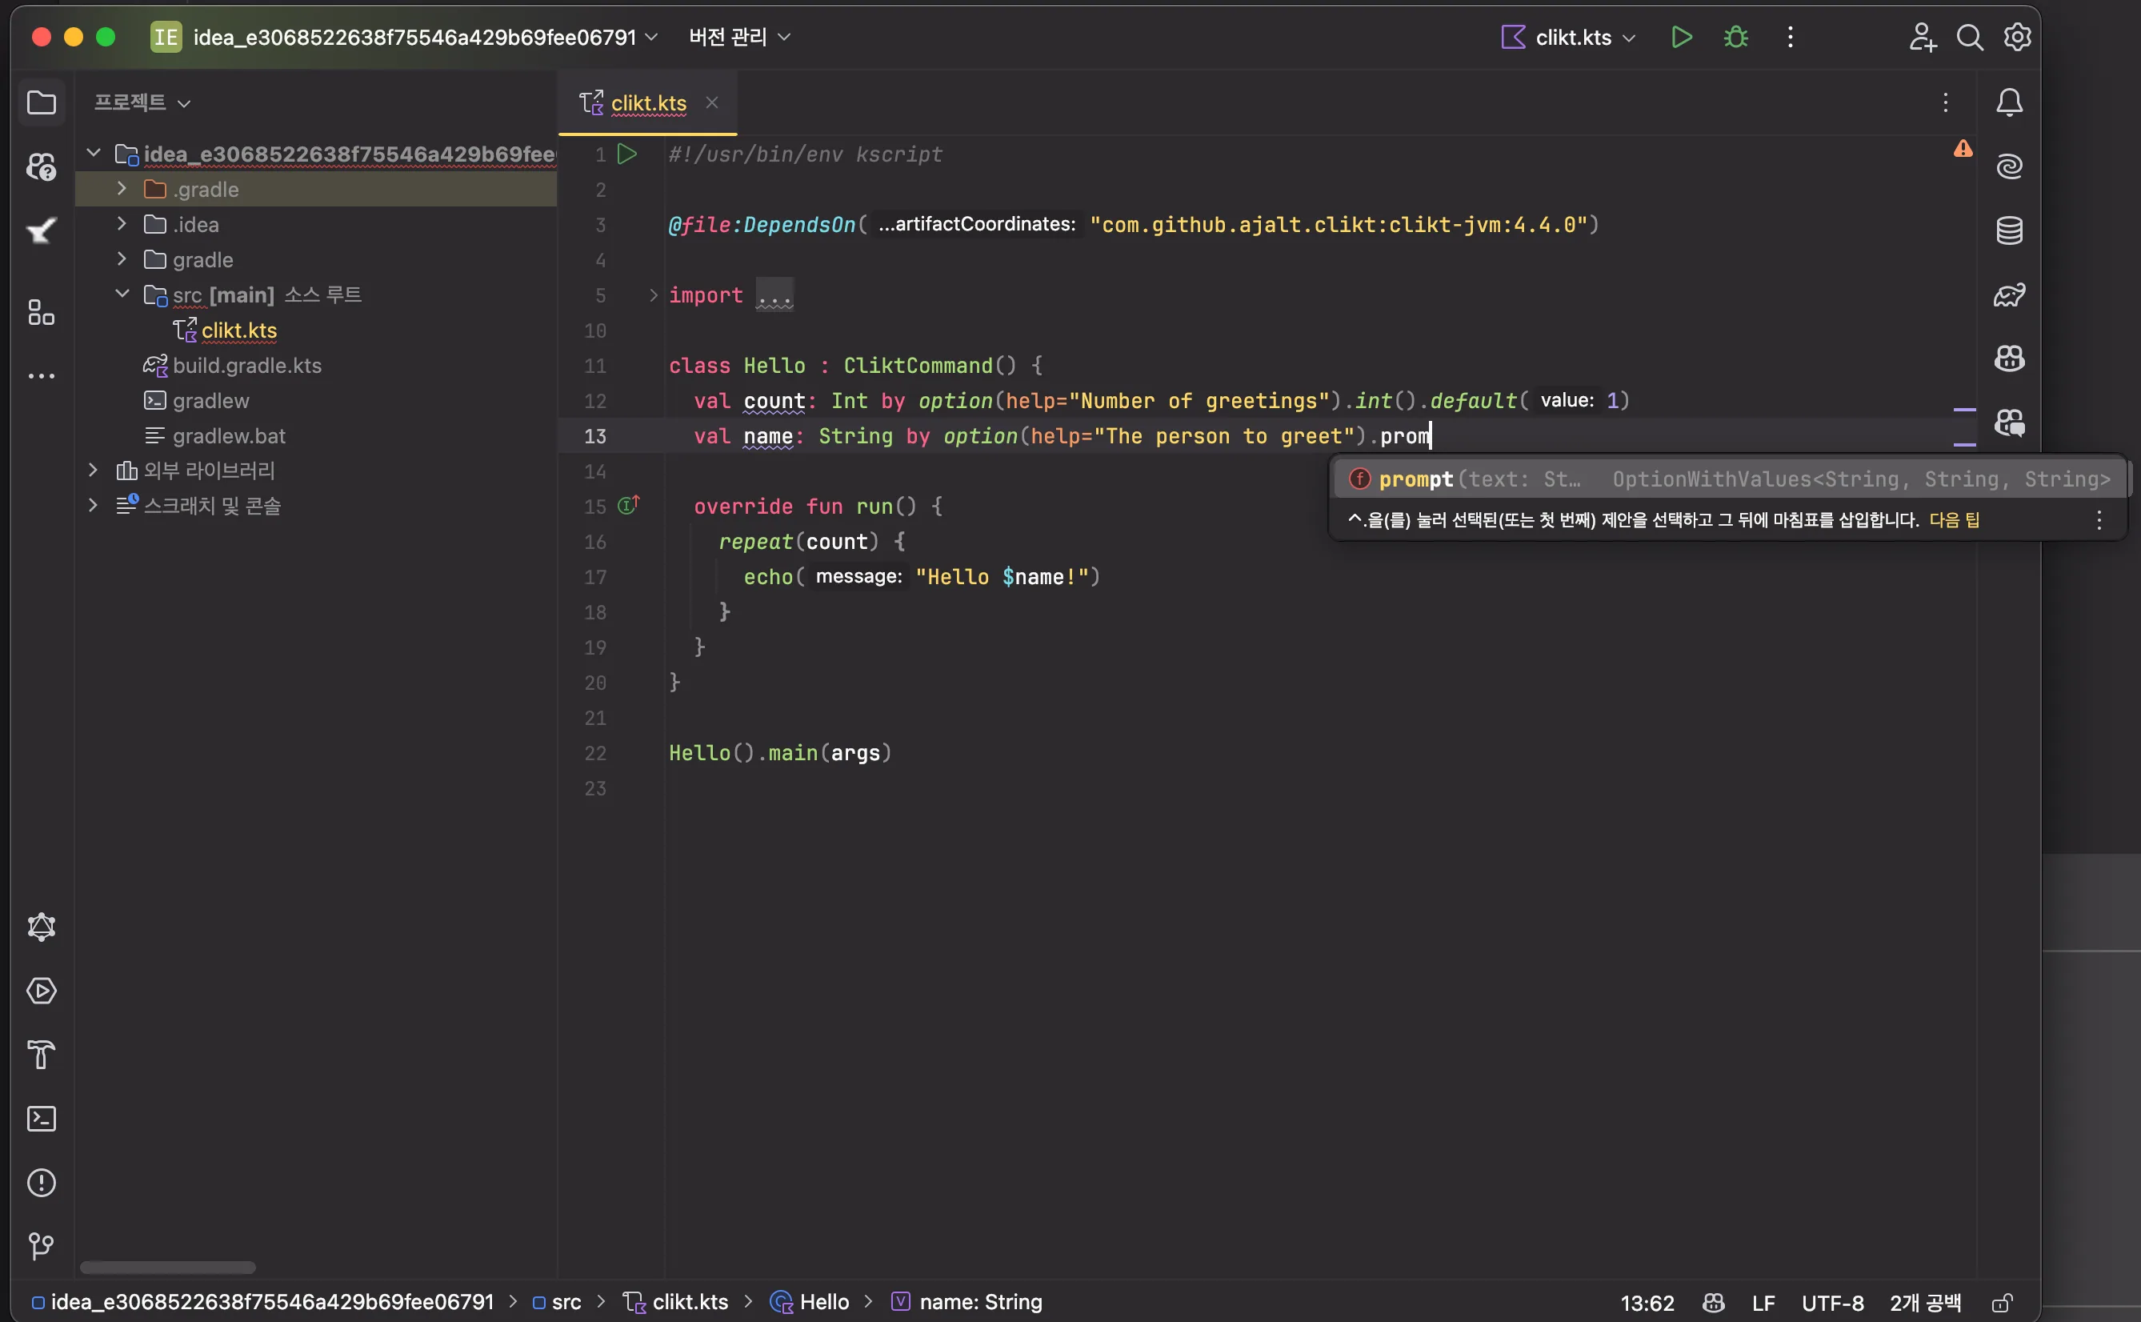Screen dimensions: 2141x1322
Task: Open the Structure tool window icon
Action: (41, 312)
